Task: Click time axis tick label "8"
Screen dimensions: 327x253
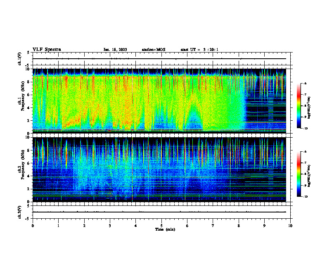Action: [x=239, y=226]
